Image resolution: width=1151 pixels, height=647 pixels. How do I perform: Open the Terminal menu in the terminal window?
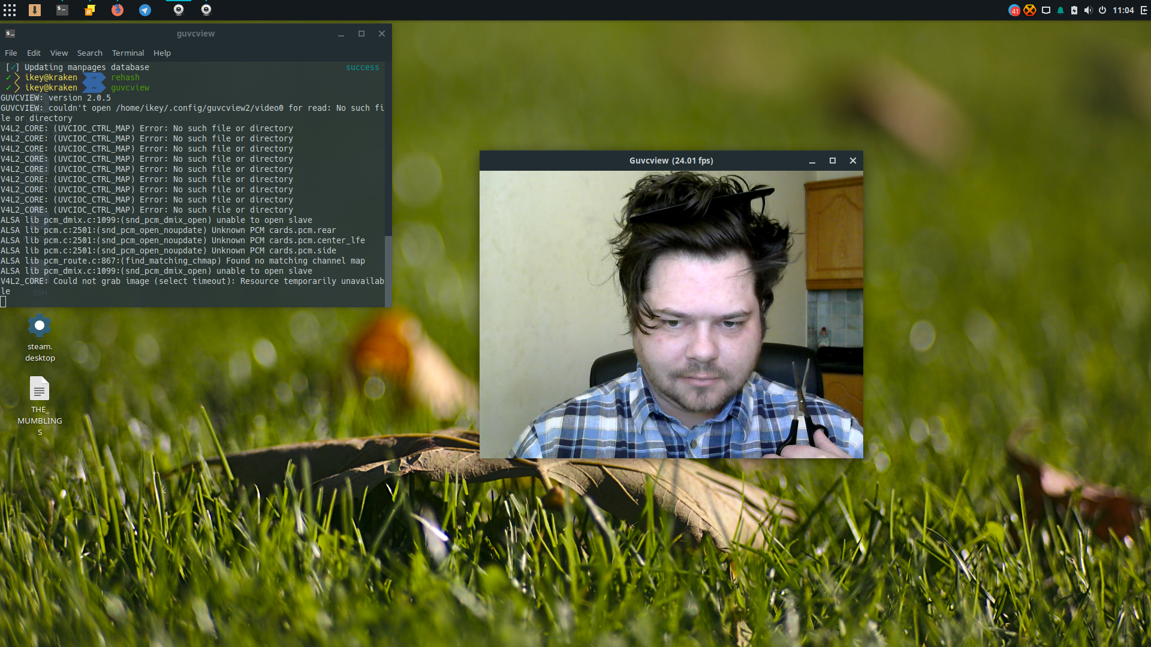pyautogui.click(x=128, y=53)
